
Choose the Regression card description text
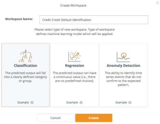click(x=74, y=77)
